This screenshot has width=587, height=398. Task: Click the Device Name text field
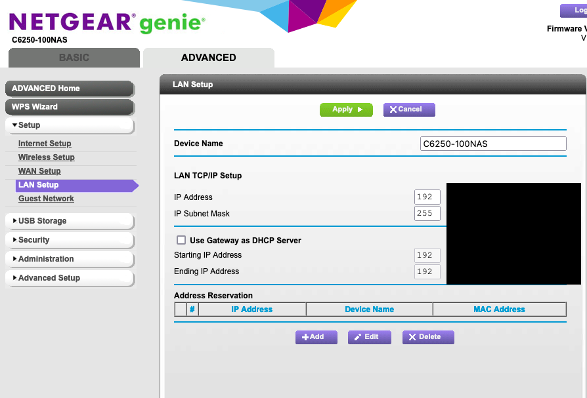pos(493,144)
